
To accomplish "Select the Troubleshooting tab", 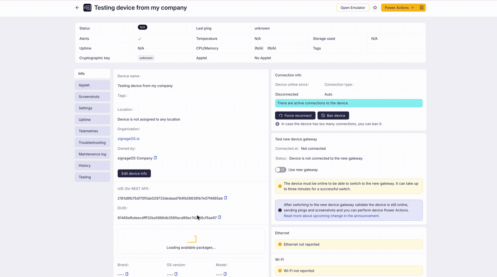I will [x=92, y=143].
